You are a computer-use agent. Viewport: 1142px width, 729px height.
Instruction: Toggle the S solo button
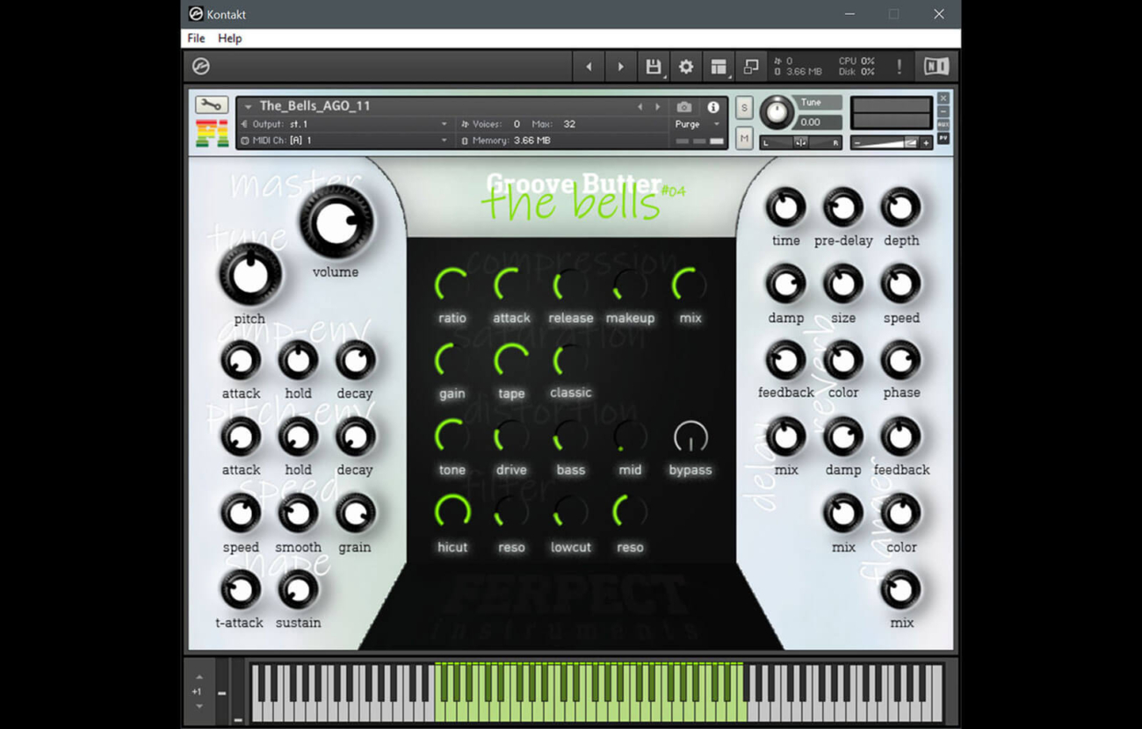pos(744,107)
